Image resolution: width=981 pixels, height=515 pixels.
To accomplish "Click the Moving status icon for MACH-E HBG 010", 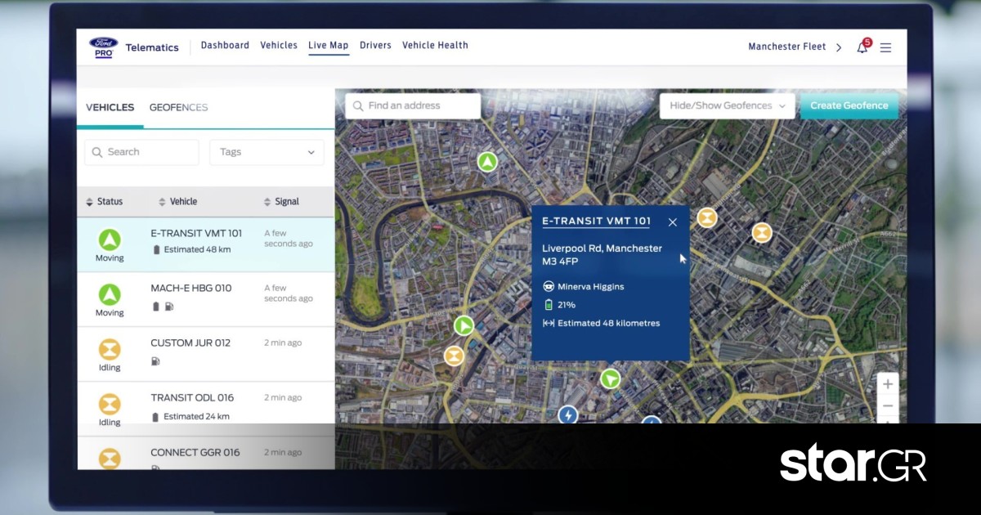I will click(110, 294).
